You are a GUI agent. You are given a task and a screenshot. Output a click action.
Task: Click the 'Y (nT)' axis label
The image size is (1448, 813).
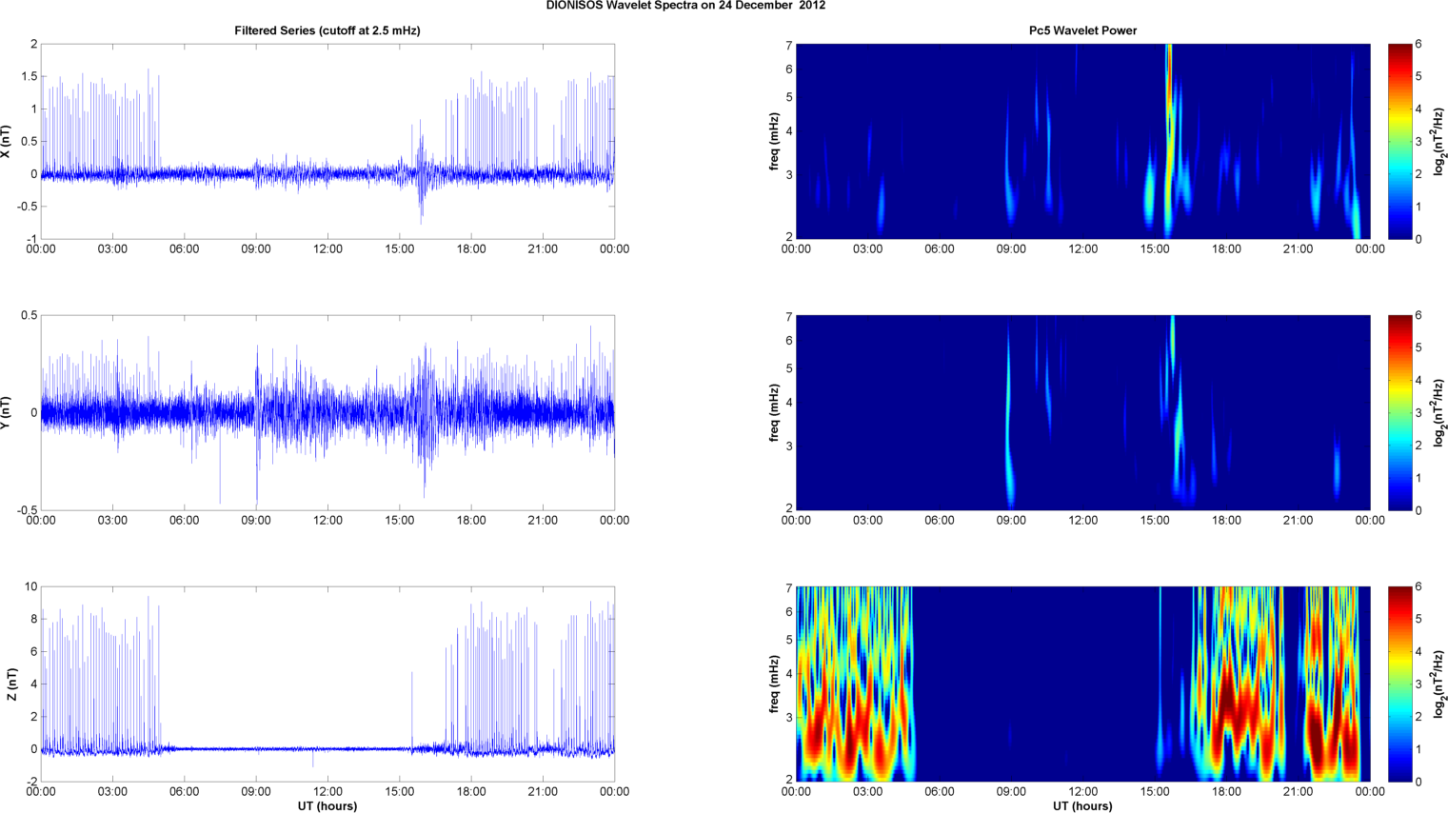point(6,413)
